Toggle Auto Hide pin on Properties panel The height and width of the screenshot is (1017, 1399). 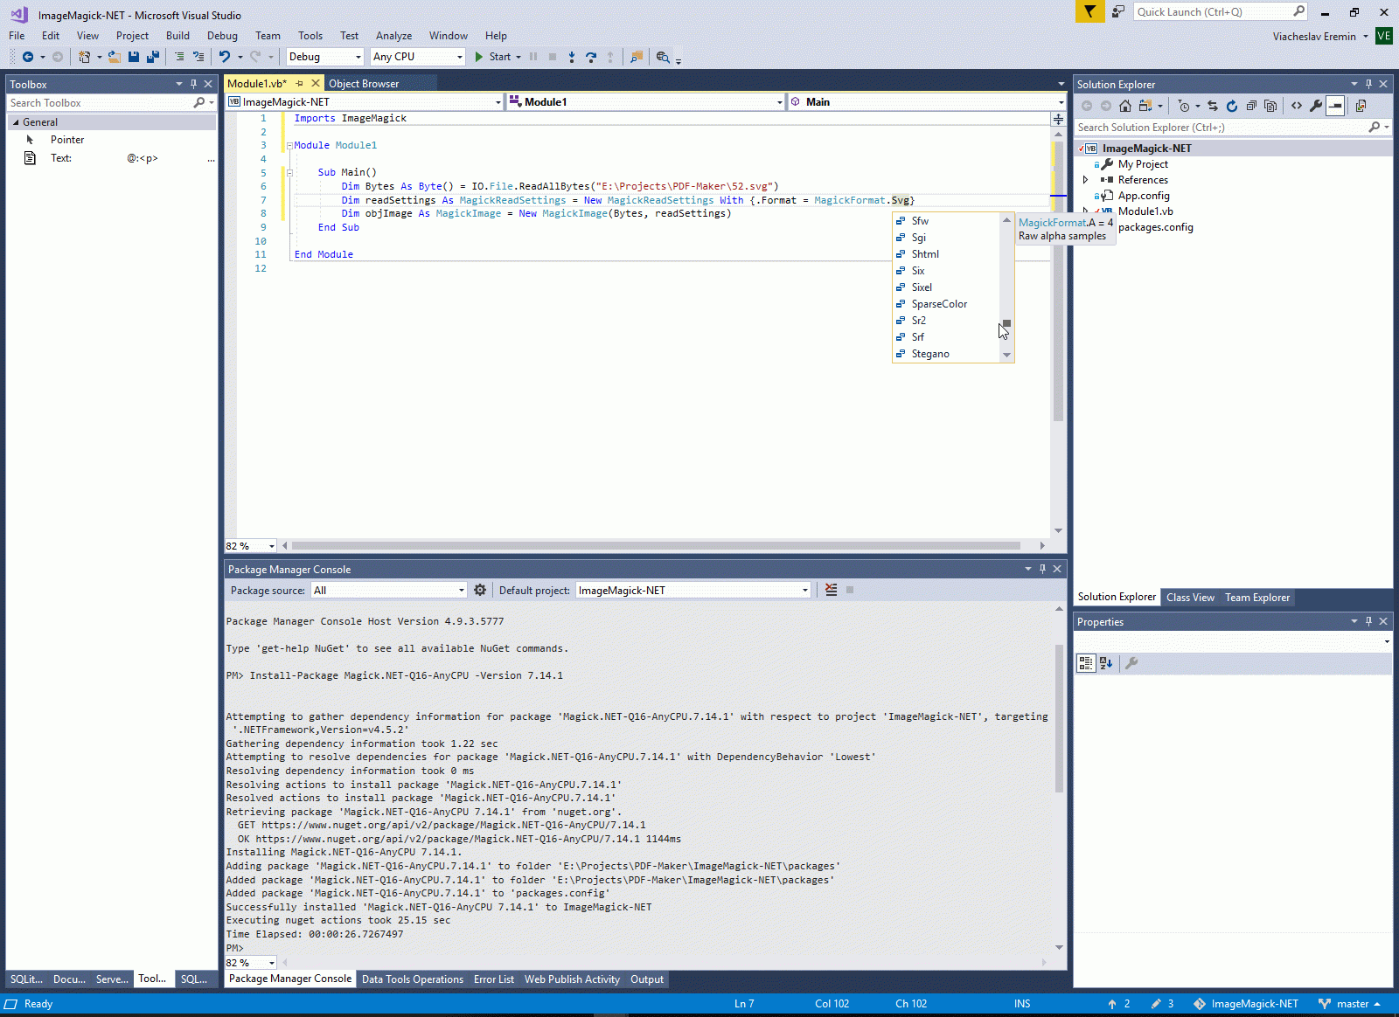[1368, 621]
